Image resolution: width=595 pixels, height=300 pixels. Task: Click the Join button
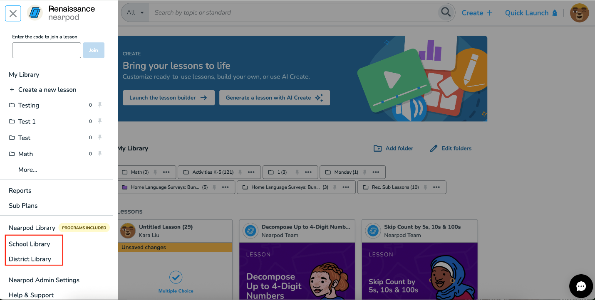(x=94, y=50)
